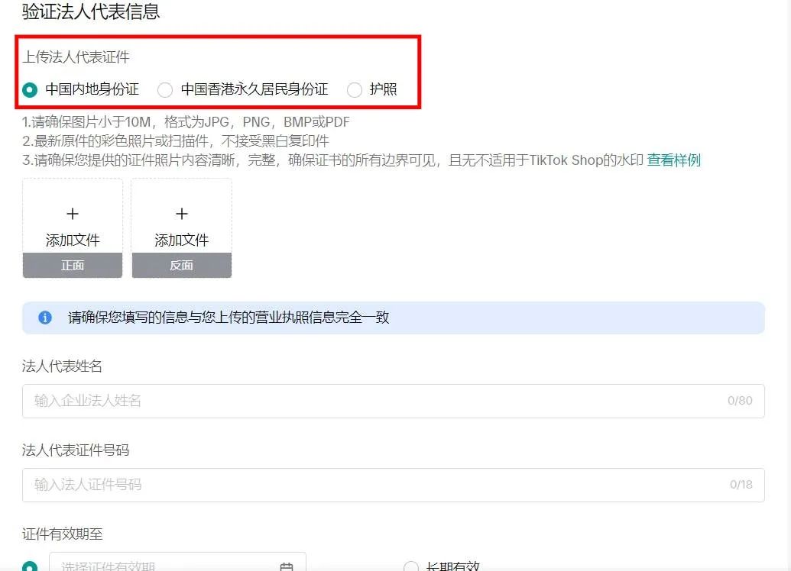Image resolution: width=791 pixels, height=571 pixels.
Task: Enable the 长期有效 validity option
Action: (412, 566)
